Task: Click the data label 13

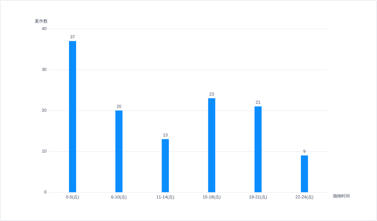Action: pyautogui.click(x=165, y=135)
